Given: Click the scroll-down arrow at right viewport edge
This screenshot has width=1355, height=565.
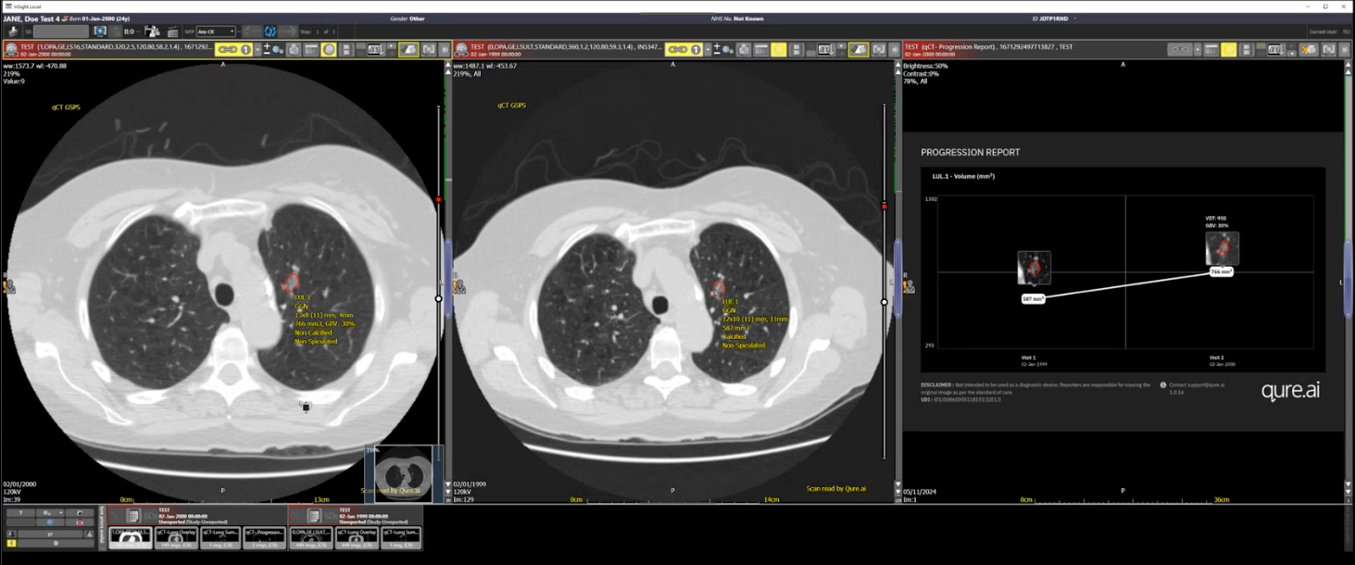Looking at the screenshot, I should (1349, 486).
